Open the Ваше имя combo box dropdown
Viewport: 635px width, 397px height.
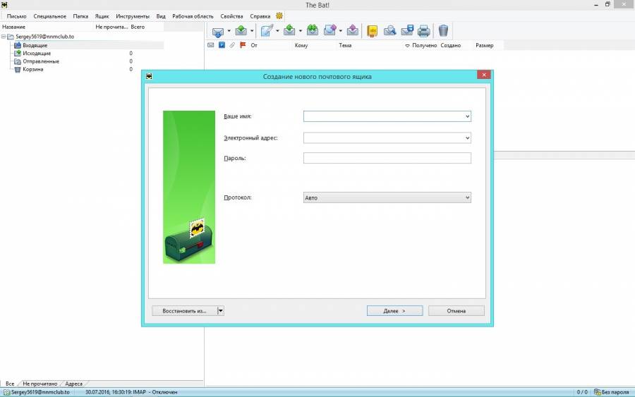tap(467, 116)
